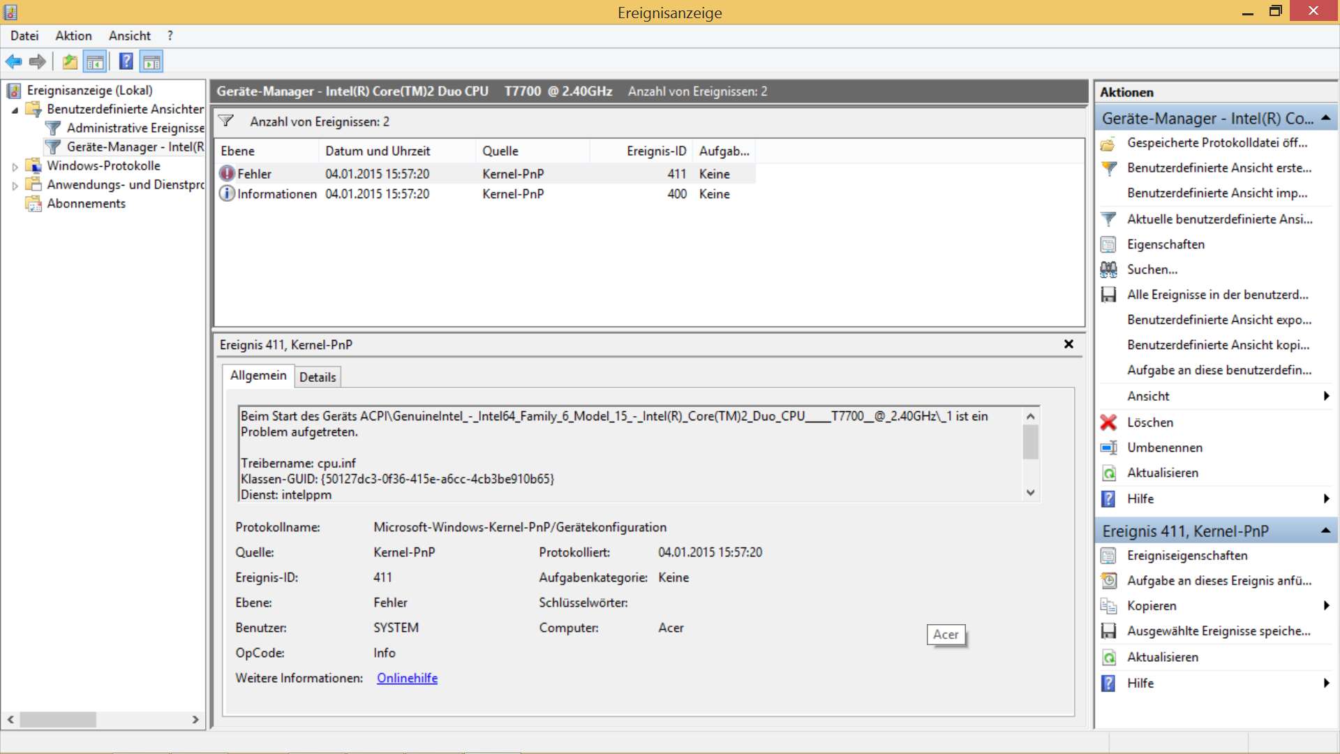Open the Kopieren submenu arrow
The width and height of the screenshot is (1340, 754).
1326,606
